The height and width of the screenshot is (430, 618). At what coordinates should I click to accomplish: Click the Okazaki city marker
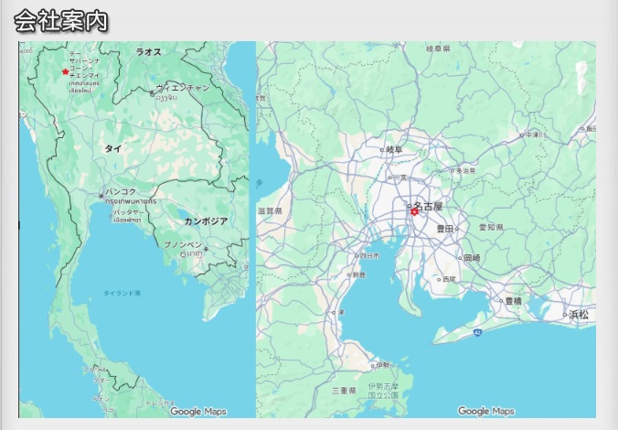click(460, 259)
